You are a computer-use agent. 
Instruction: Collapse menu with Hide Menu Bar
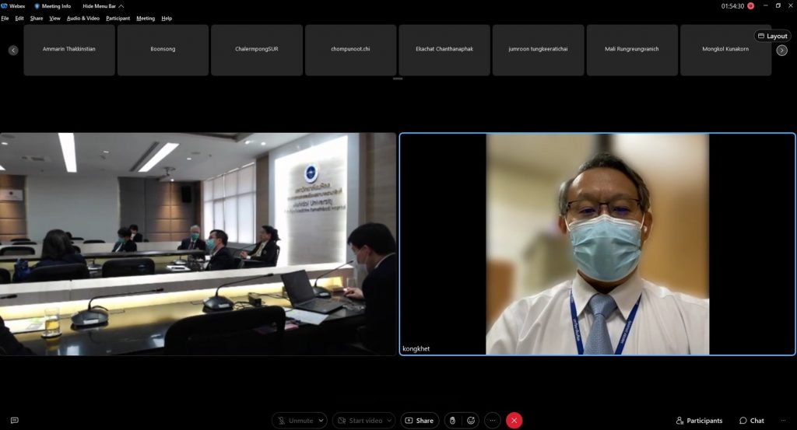(x=103, y=5)
